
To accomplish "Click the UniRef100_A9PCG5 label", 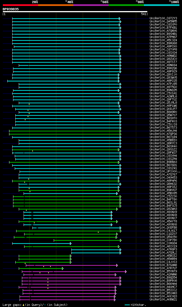I will click(163, 81).
